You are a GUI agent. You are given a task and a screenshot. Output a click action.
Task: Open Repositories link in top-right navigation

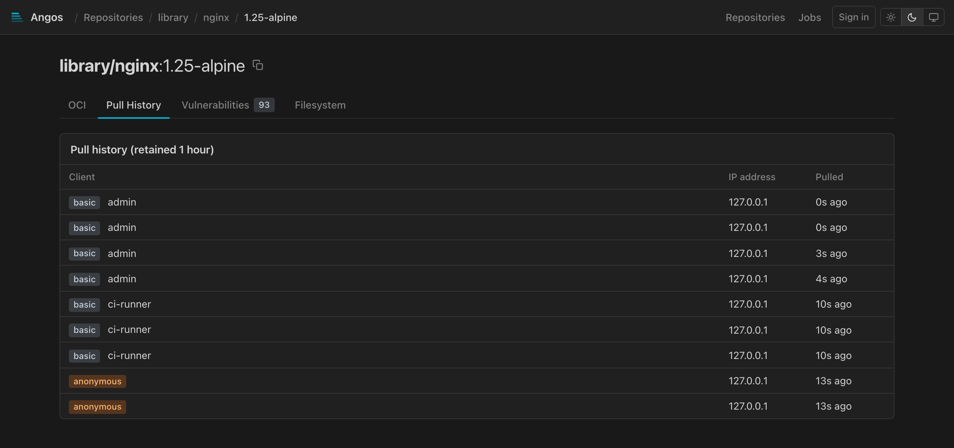pyautogui.click(x=755, y=17)
